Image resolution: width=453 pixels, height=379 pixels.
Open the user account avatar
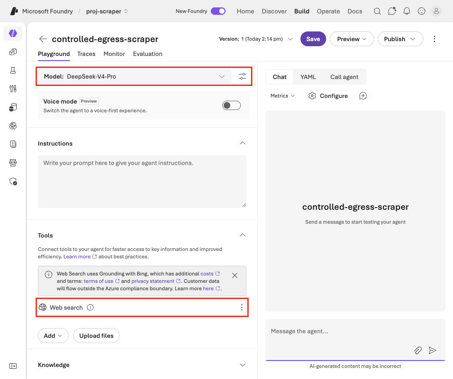[436, 11]
